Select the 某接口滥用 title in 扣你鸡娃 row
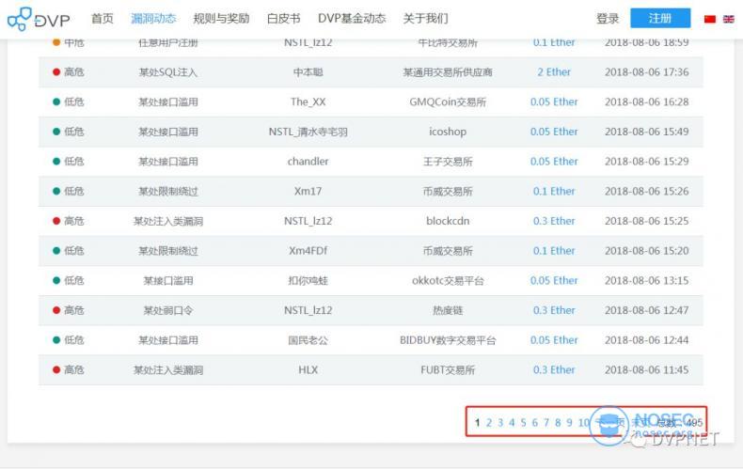This screenshot has height=469, width=743. tap(167, 280)
